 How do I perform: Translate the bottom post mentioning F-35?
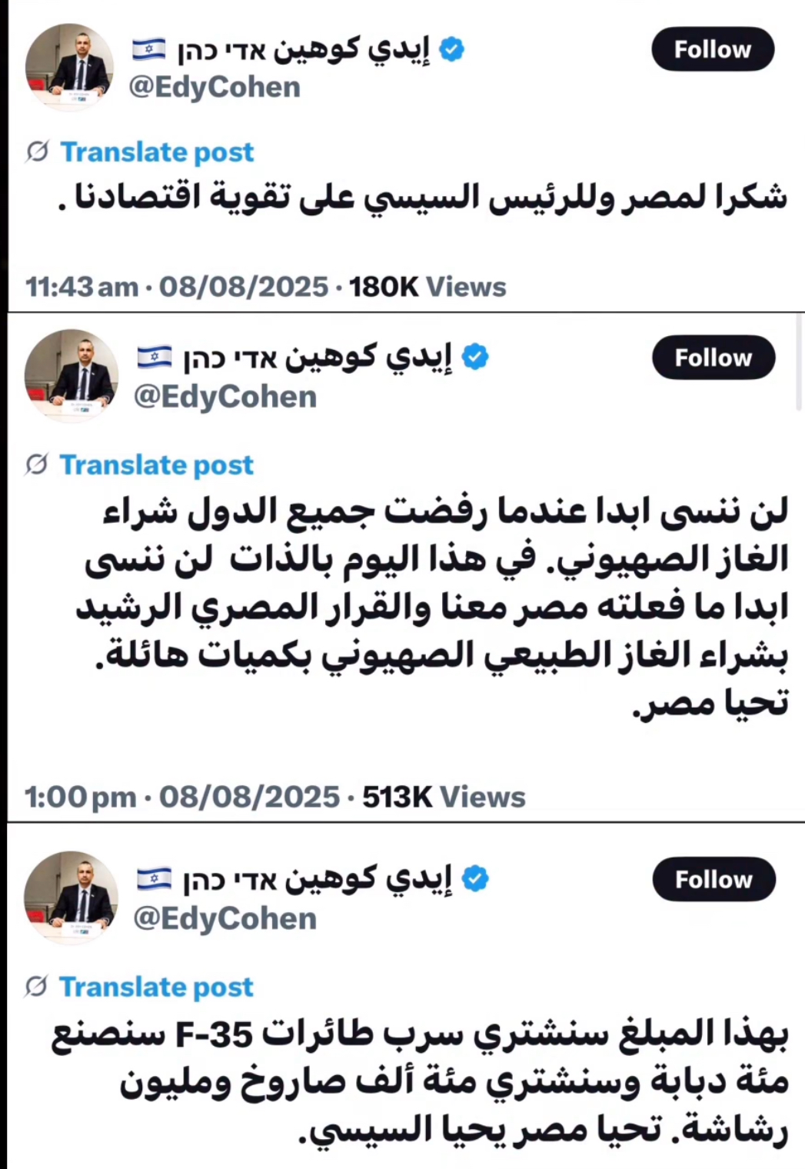[x=157, y=987]
